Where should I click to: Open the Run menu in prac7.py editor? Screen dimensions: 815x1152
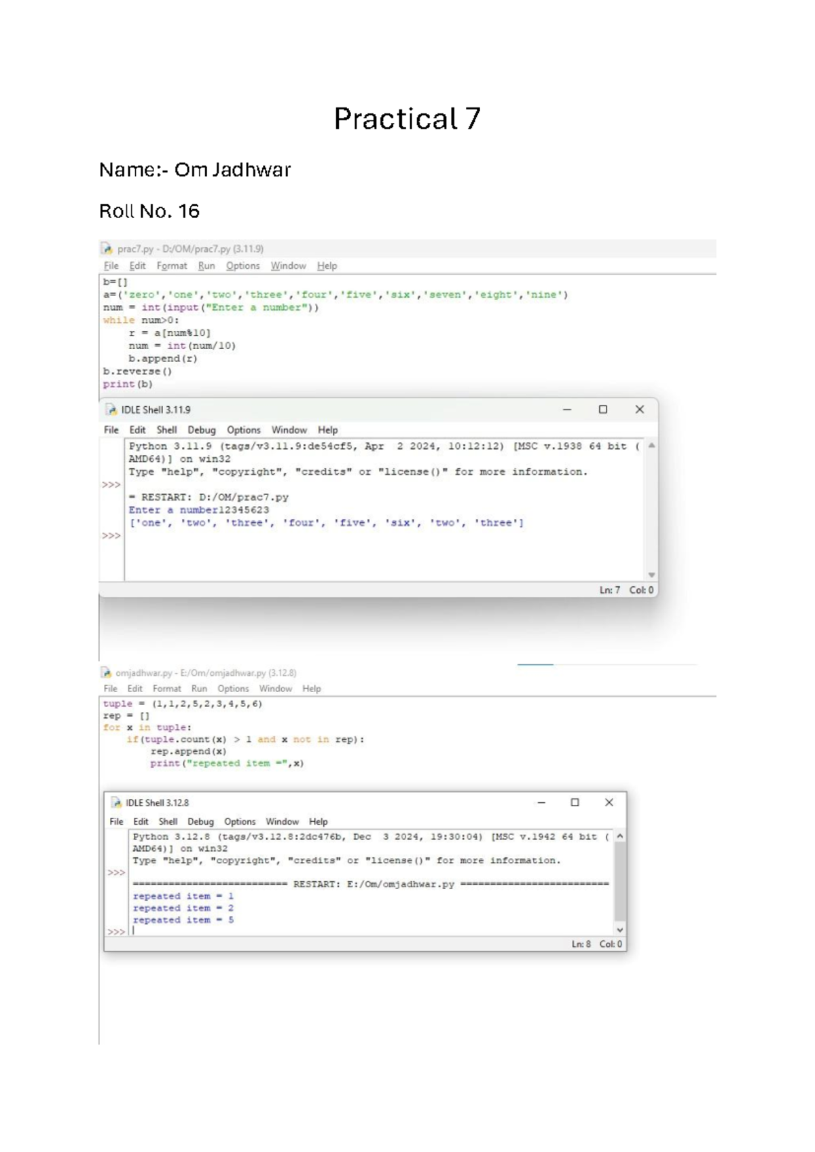tap(206, 266)
